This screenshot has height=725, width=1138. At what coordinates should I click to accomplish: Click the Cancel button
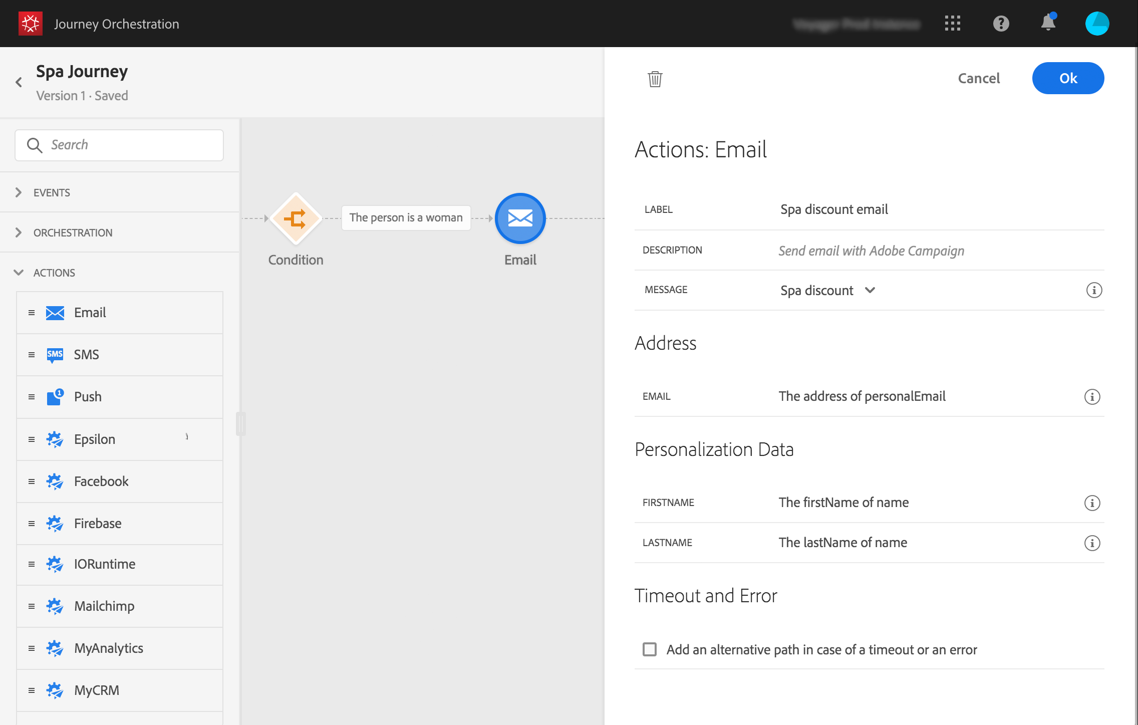click(x=979, y=78)
